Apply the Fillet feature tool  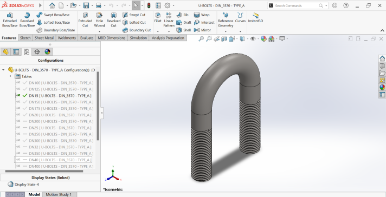coord(158,18)
